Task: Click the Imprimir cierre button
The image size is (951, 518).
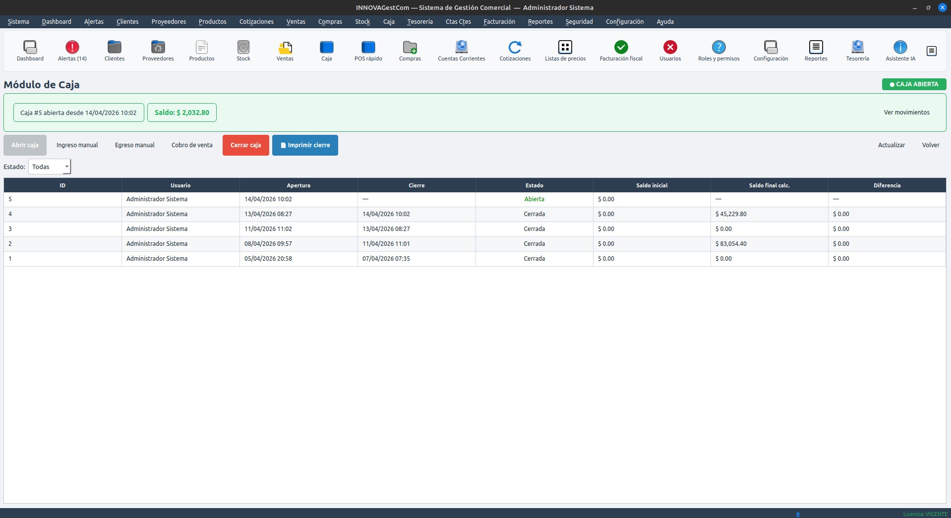Action: (305, 145)
